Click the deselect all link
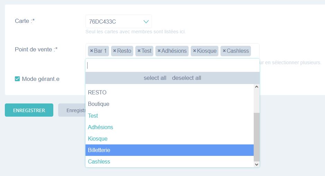This screenshot has height=176, width=325. [x=187, y=78]
